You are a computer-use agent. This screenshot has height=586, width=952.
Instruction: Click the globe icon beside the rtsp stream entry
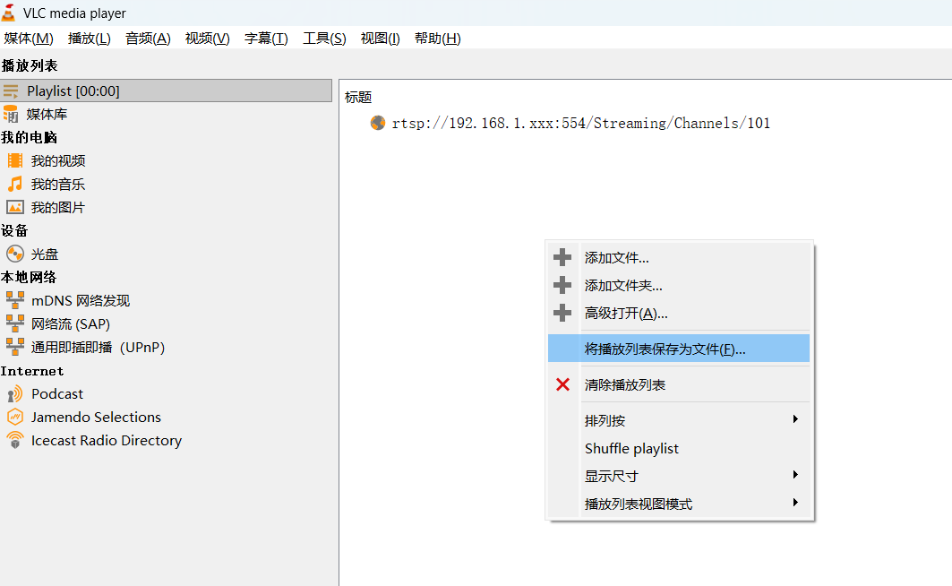coord(378,123)
